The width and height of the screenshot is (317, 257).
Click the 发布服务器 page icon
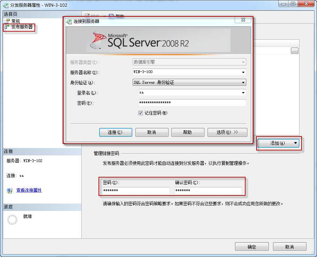click(x=7, y=27)
